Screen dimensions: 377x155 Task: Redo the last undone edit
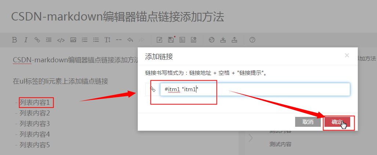142,40
